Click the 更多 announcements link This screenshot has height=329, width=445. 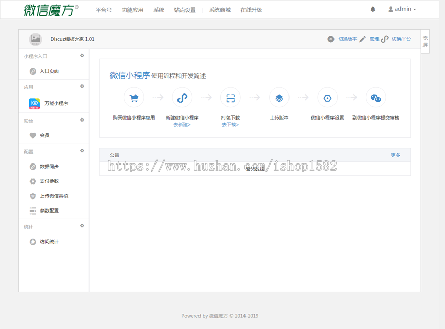(x=395, y=155)
